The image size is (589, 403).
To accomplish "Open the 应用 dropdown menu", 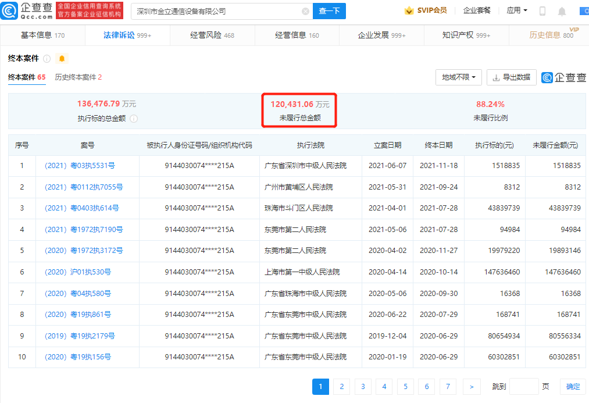I will click(x=516, y=10).
